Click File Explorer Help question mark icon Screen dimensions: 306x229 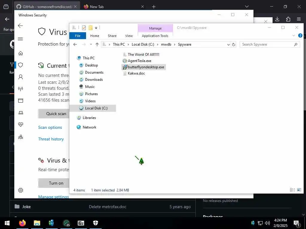300,35
